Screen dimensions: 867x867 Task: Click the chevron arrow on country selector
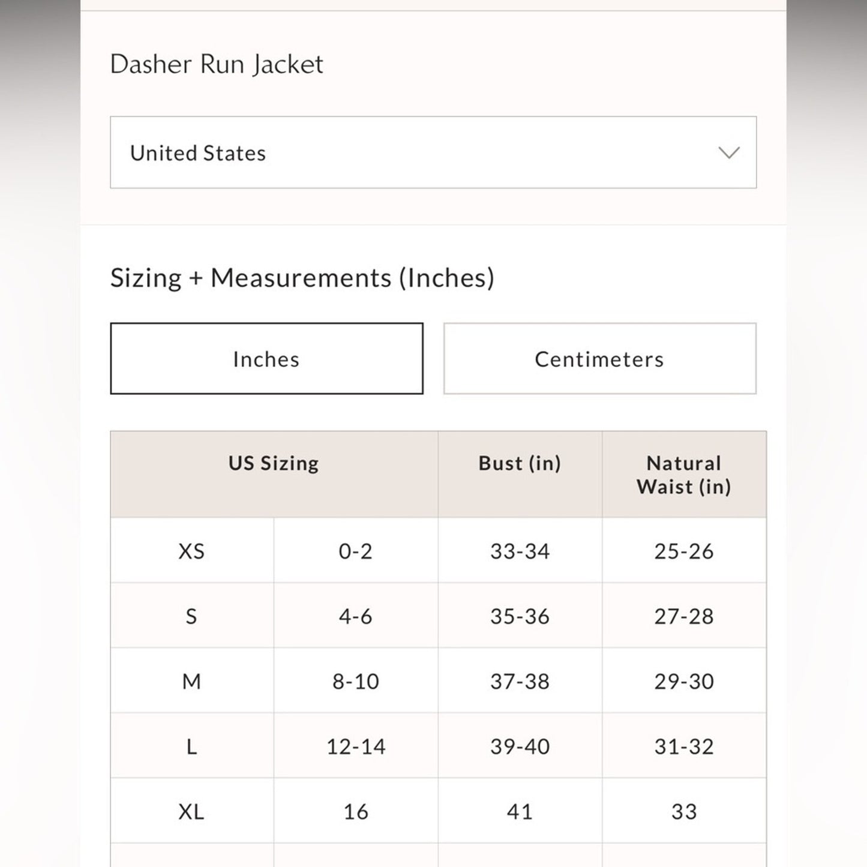pyautogui.click(x=728, y=152)
